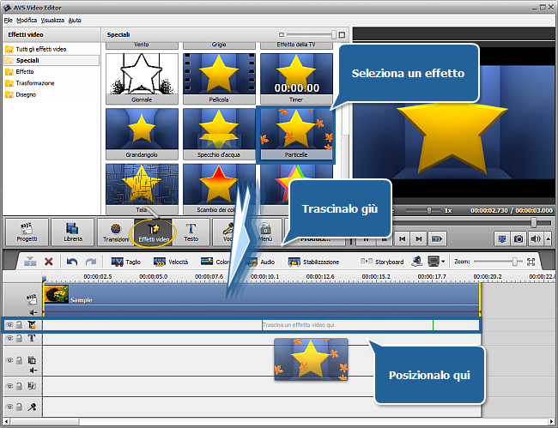Select the Effetti video tool
The width and height of the screenshot is (558, 428).
(155, 232)
